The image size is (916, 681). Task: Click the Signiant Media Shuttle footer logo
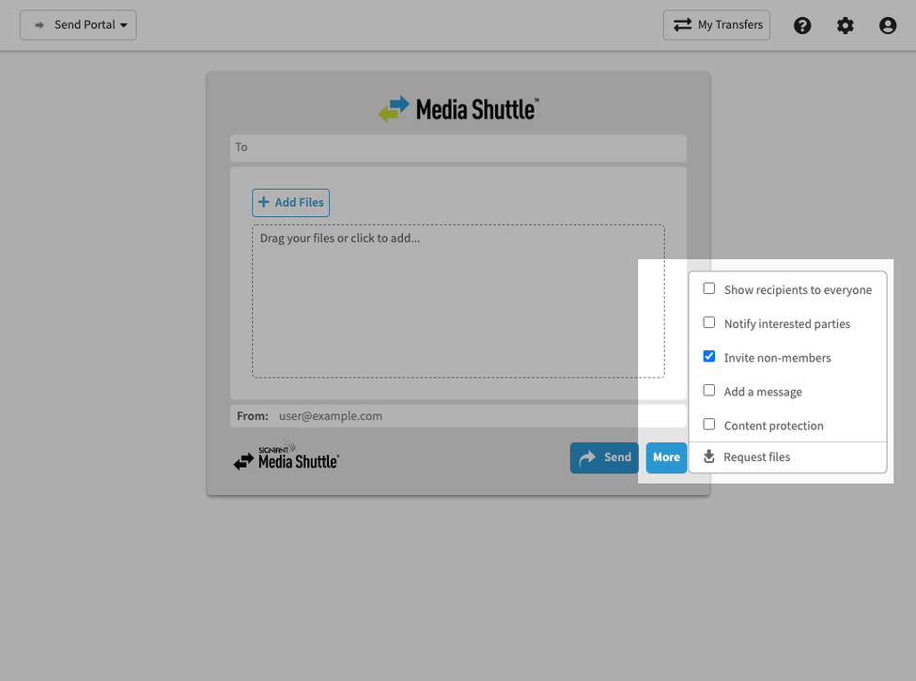286,457
